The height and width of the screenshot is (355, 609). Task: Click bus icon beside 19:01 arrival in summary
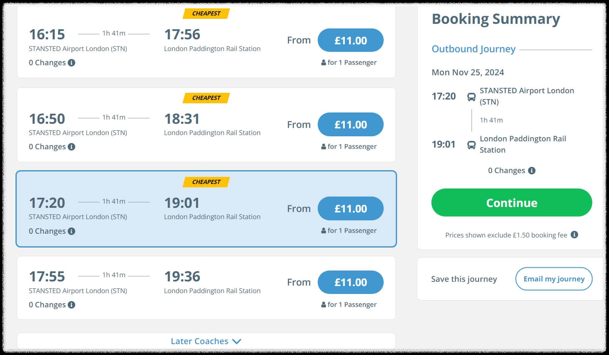point(471,145)
